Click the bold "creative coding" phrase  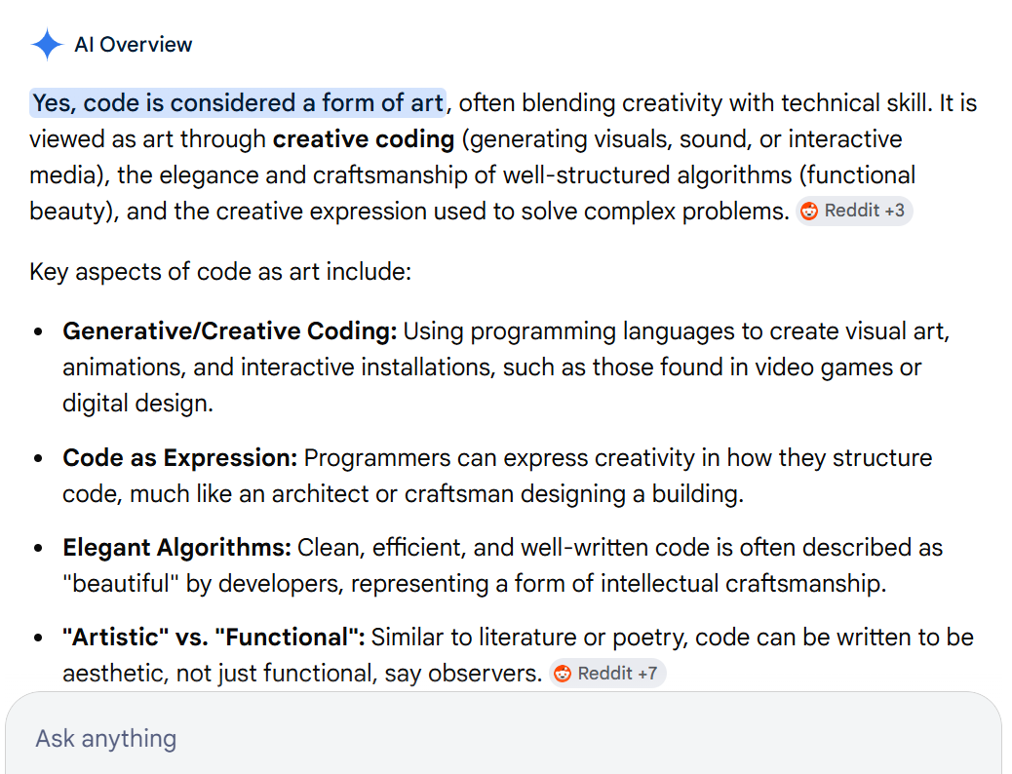pos(364,139)
